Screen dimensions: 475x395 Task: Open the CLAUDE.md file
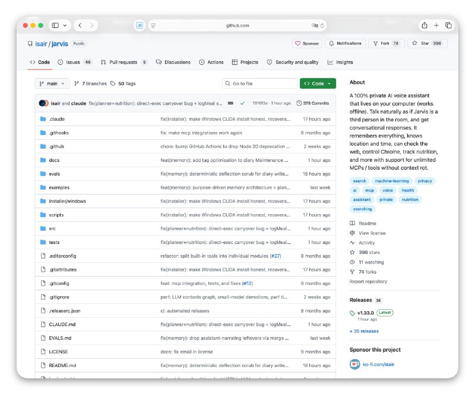point(62,324)
